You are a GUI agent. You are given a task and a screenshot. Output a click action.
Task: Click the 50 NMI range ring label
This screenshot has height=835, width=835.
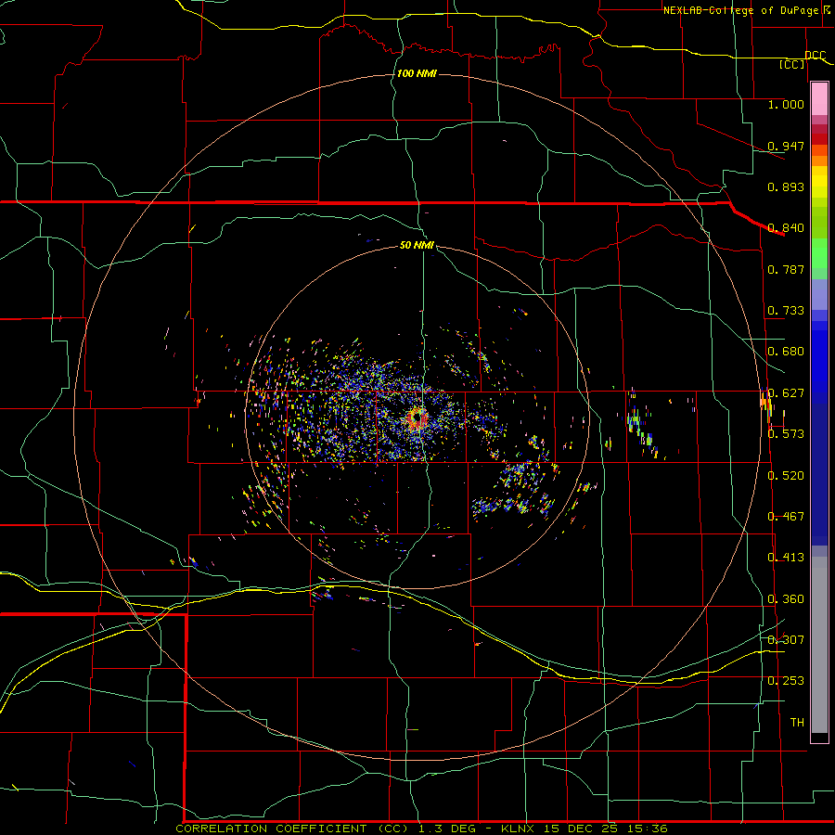pos(417,245)
